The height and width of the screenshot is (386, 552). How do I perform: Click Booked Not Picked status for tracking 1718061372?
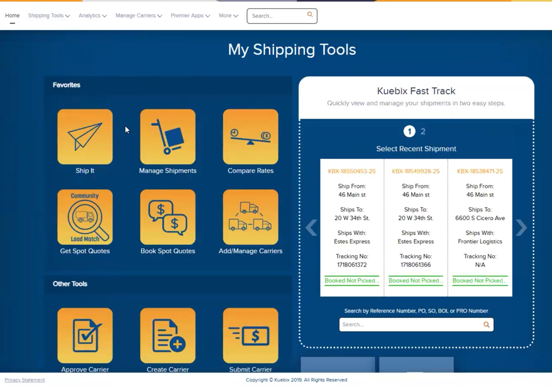coord(352,281)
